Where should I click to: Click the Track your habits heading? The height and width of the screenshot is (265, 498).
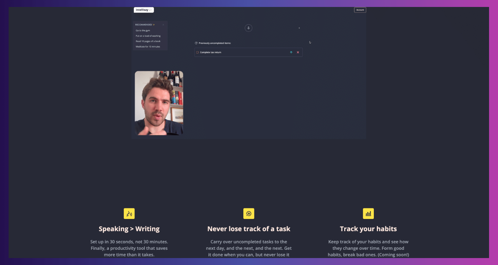[x=368, y=229]
